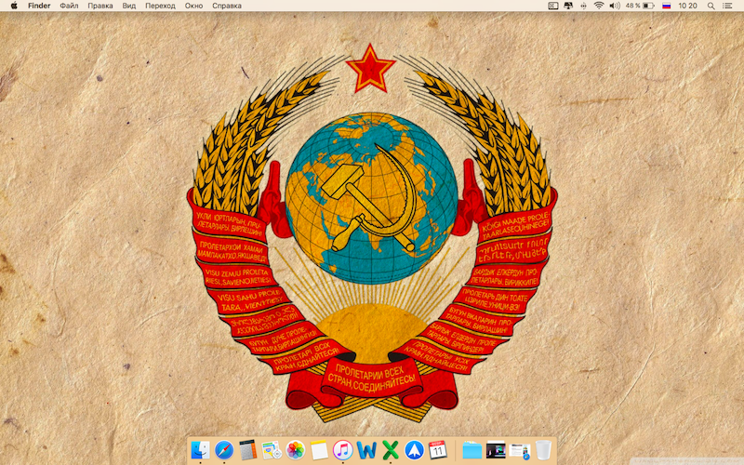Open the Правка menu
This screenshot has height=465, width=744.
(100, 6)
